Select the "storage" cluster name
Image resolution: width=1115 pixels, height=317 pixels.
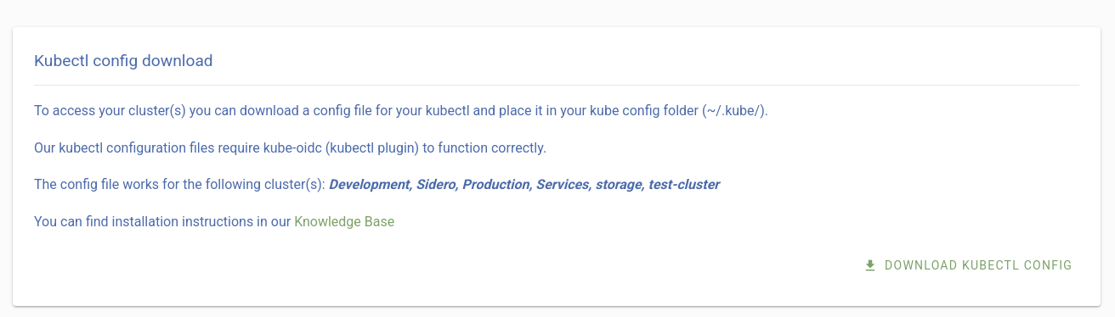tap(620, 185)
